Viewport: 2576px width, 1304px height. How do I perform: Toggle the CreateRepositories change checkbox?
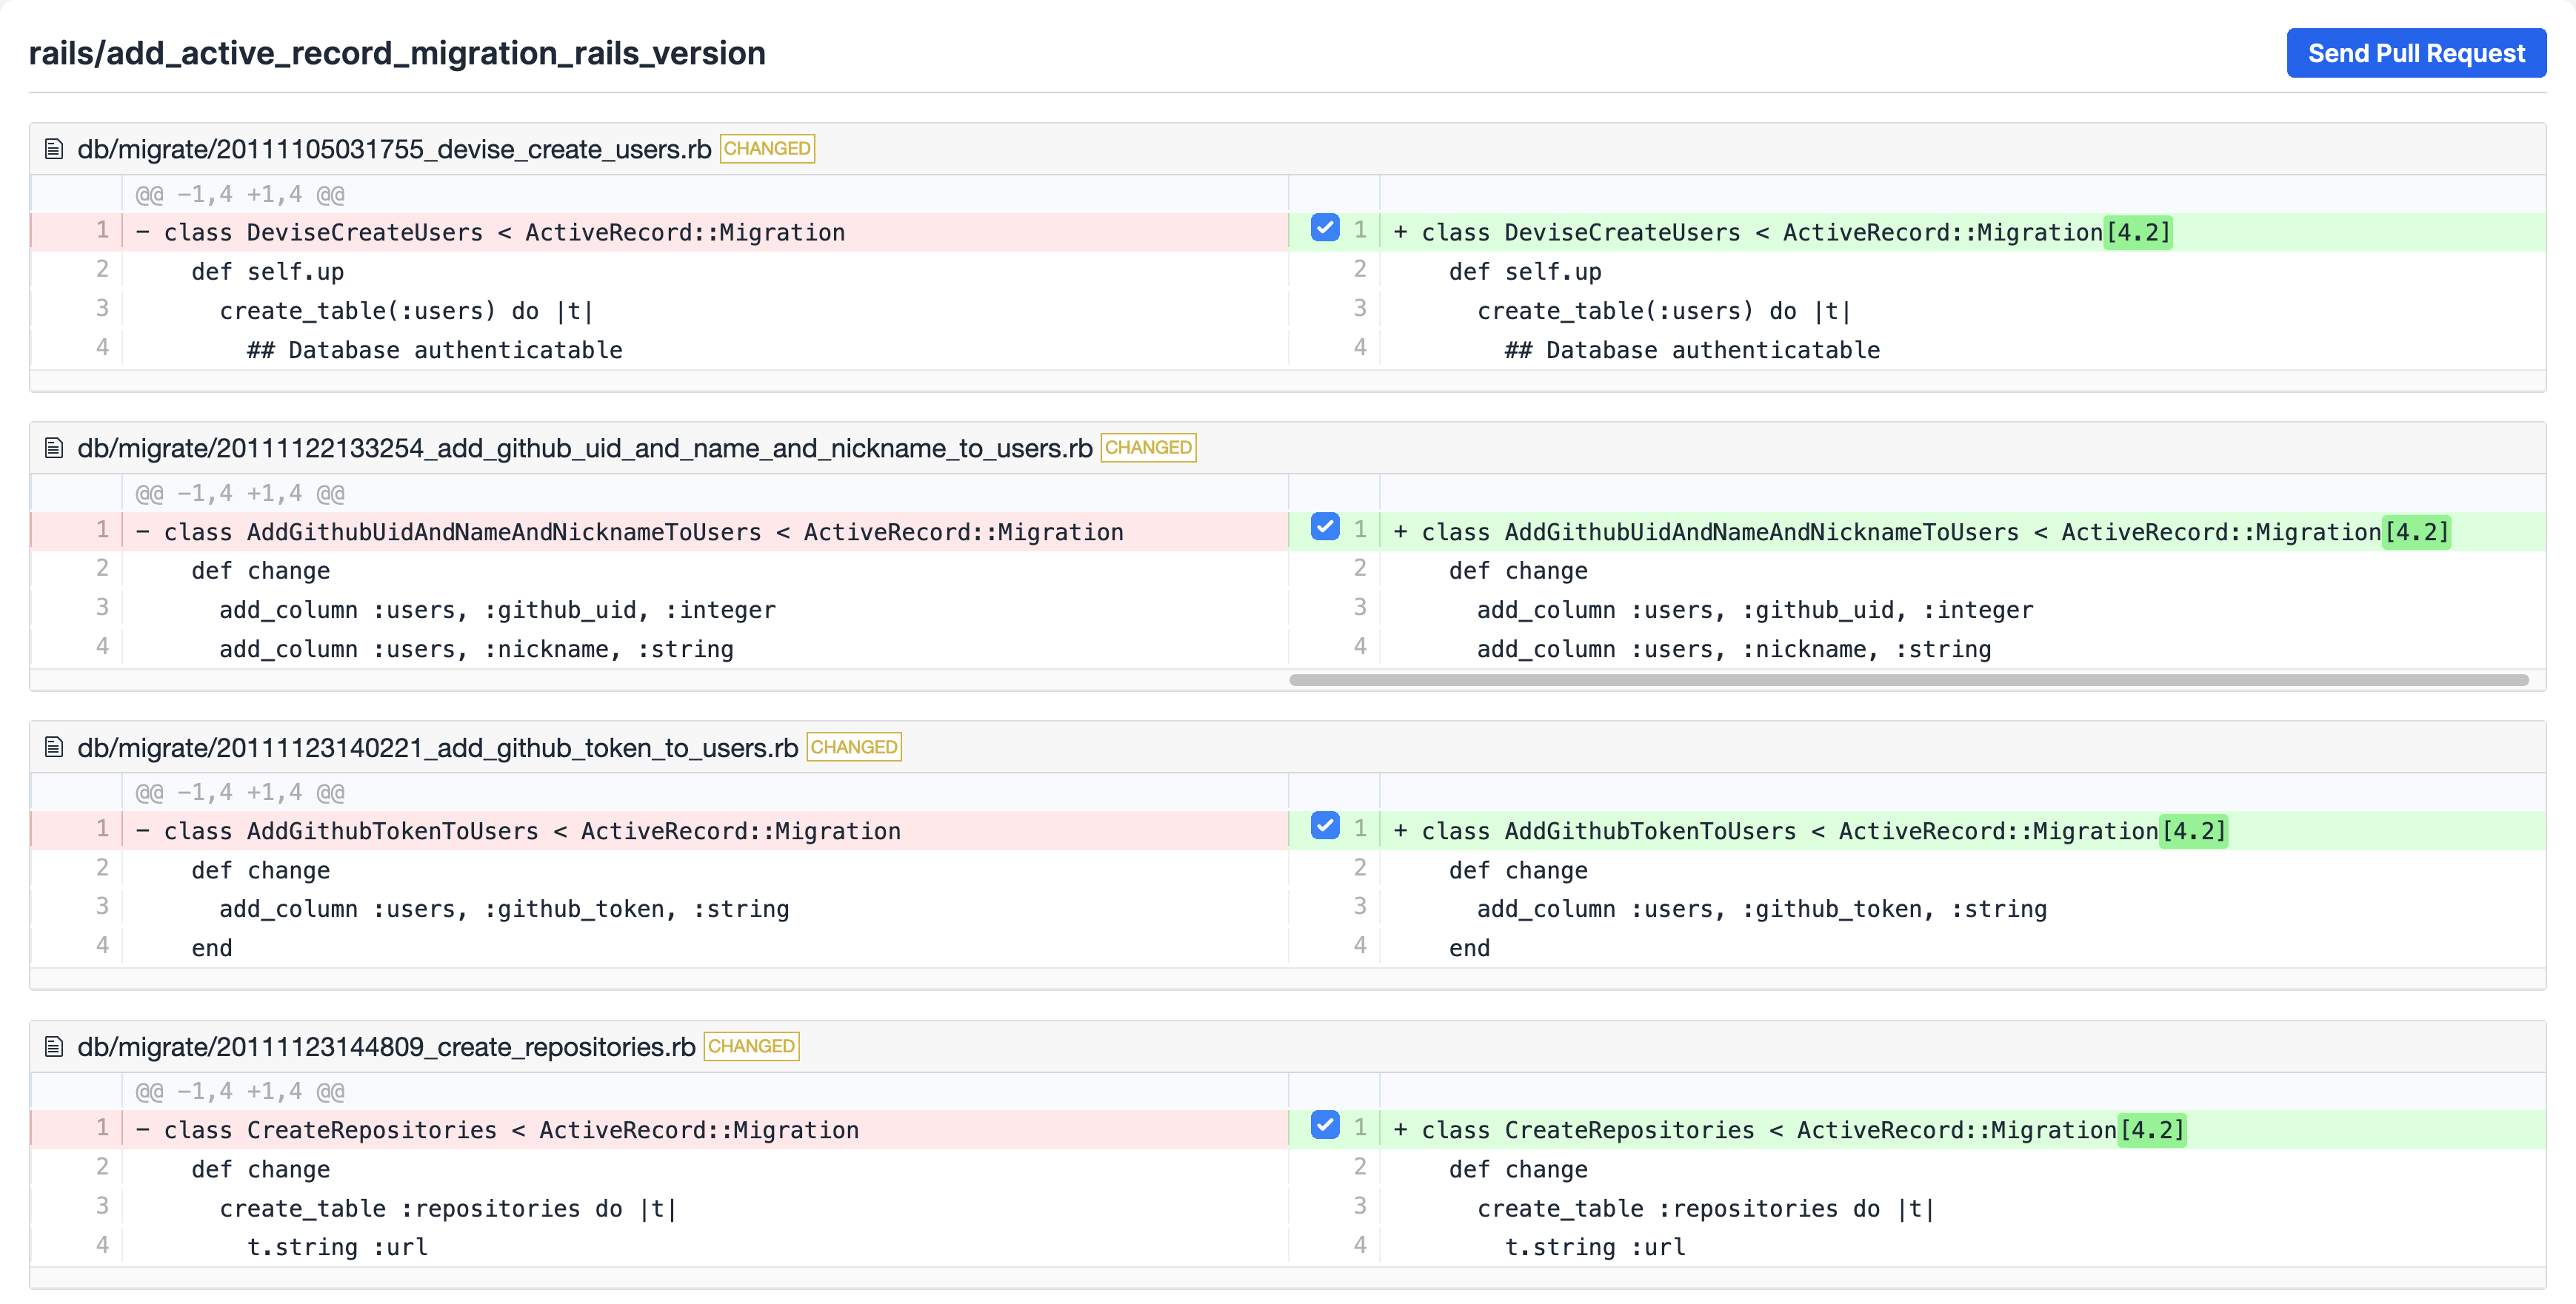click(x=1325, y=1125)
